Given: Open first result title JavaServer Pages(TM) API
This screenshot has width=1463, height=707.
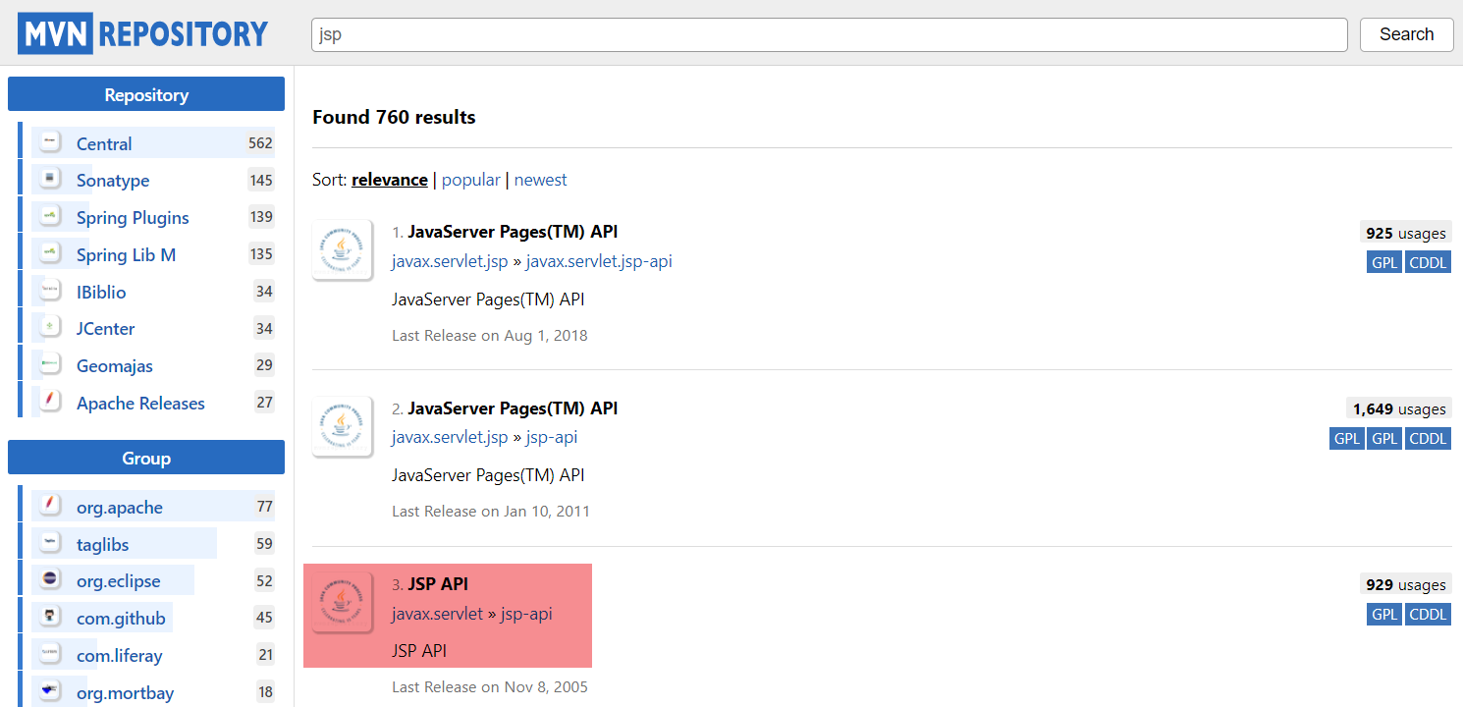Looking at the screenshot, I should click(x=513, y=232).
